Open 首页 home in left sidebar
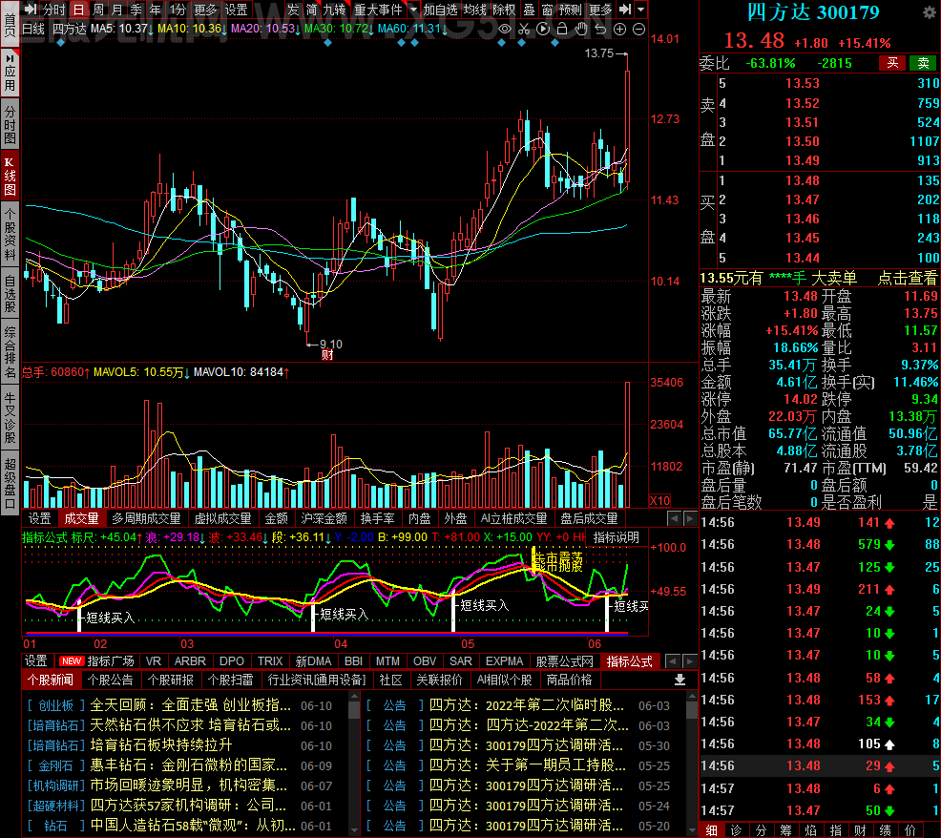The height and width of the screenshot is (838, 941). coord(10,24)
